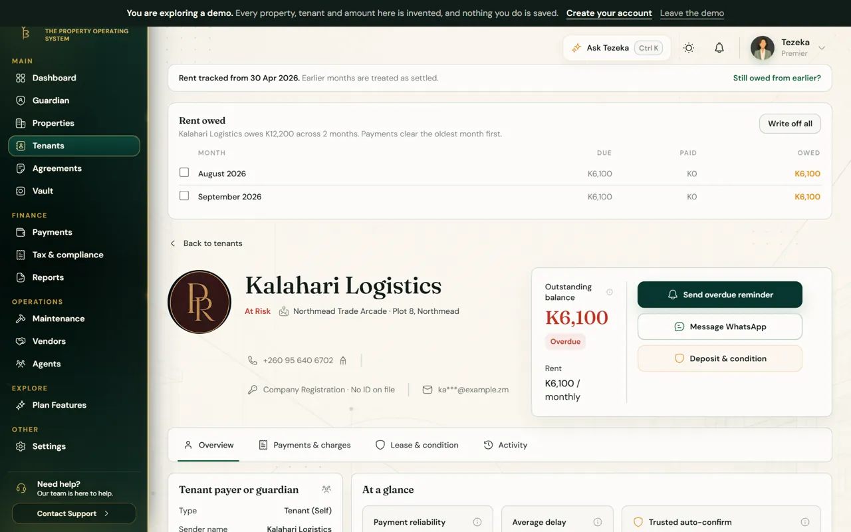
Task: Tick the August 2026 rent checkbox
Action: 184,173
